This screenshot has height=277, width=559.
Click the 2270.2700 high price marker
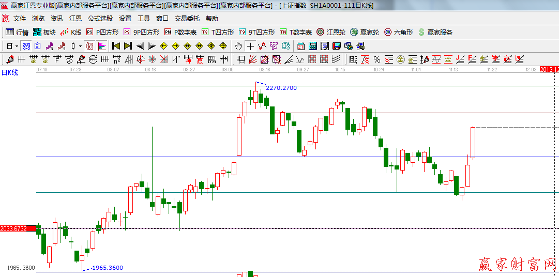(x=281, y=88)
